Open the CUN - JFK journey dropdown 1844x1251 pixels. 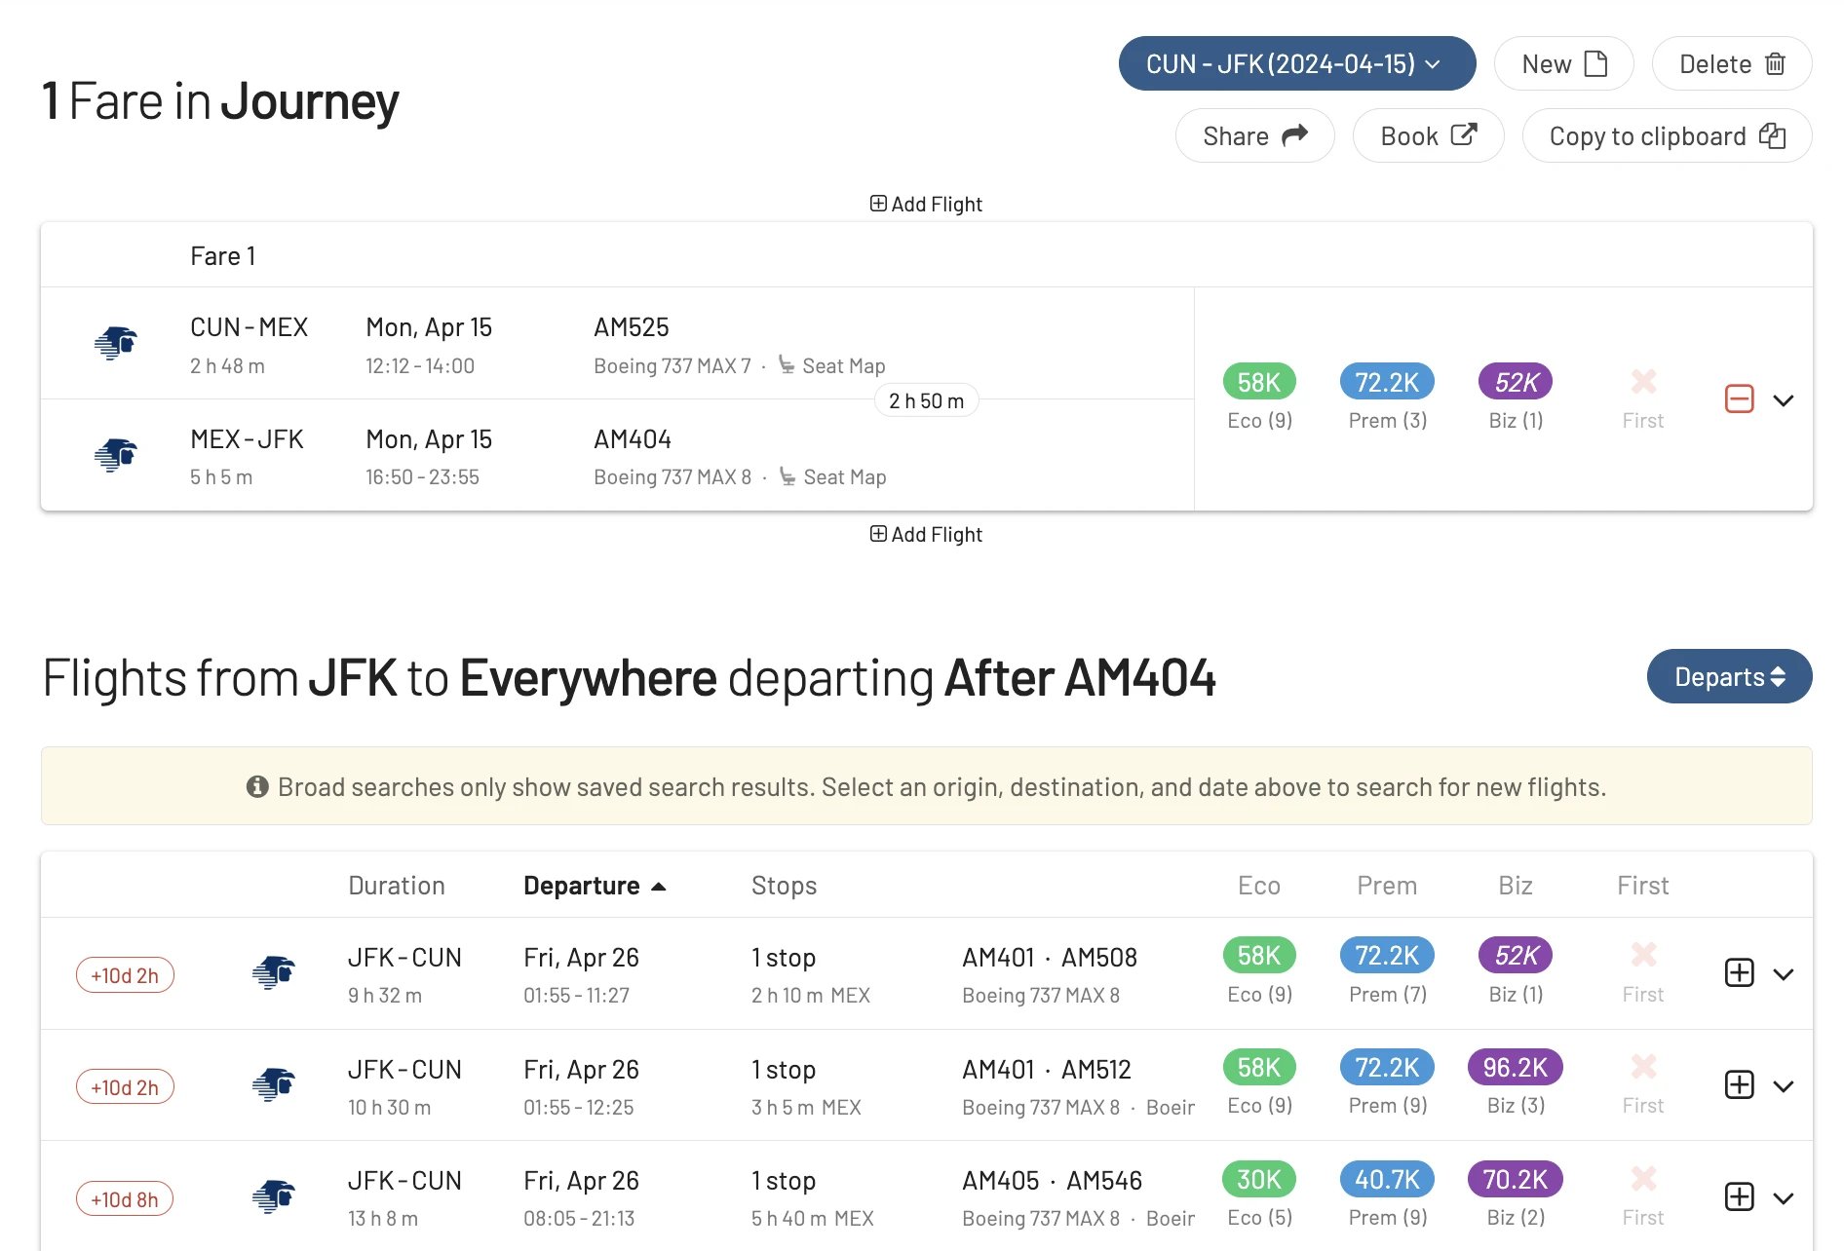[1296, 63]
